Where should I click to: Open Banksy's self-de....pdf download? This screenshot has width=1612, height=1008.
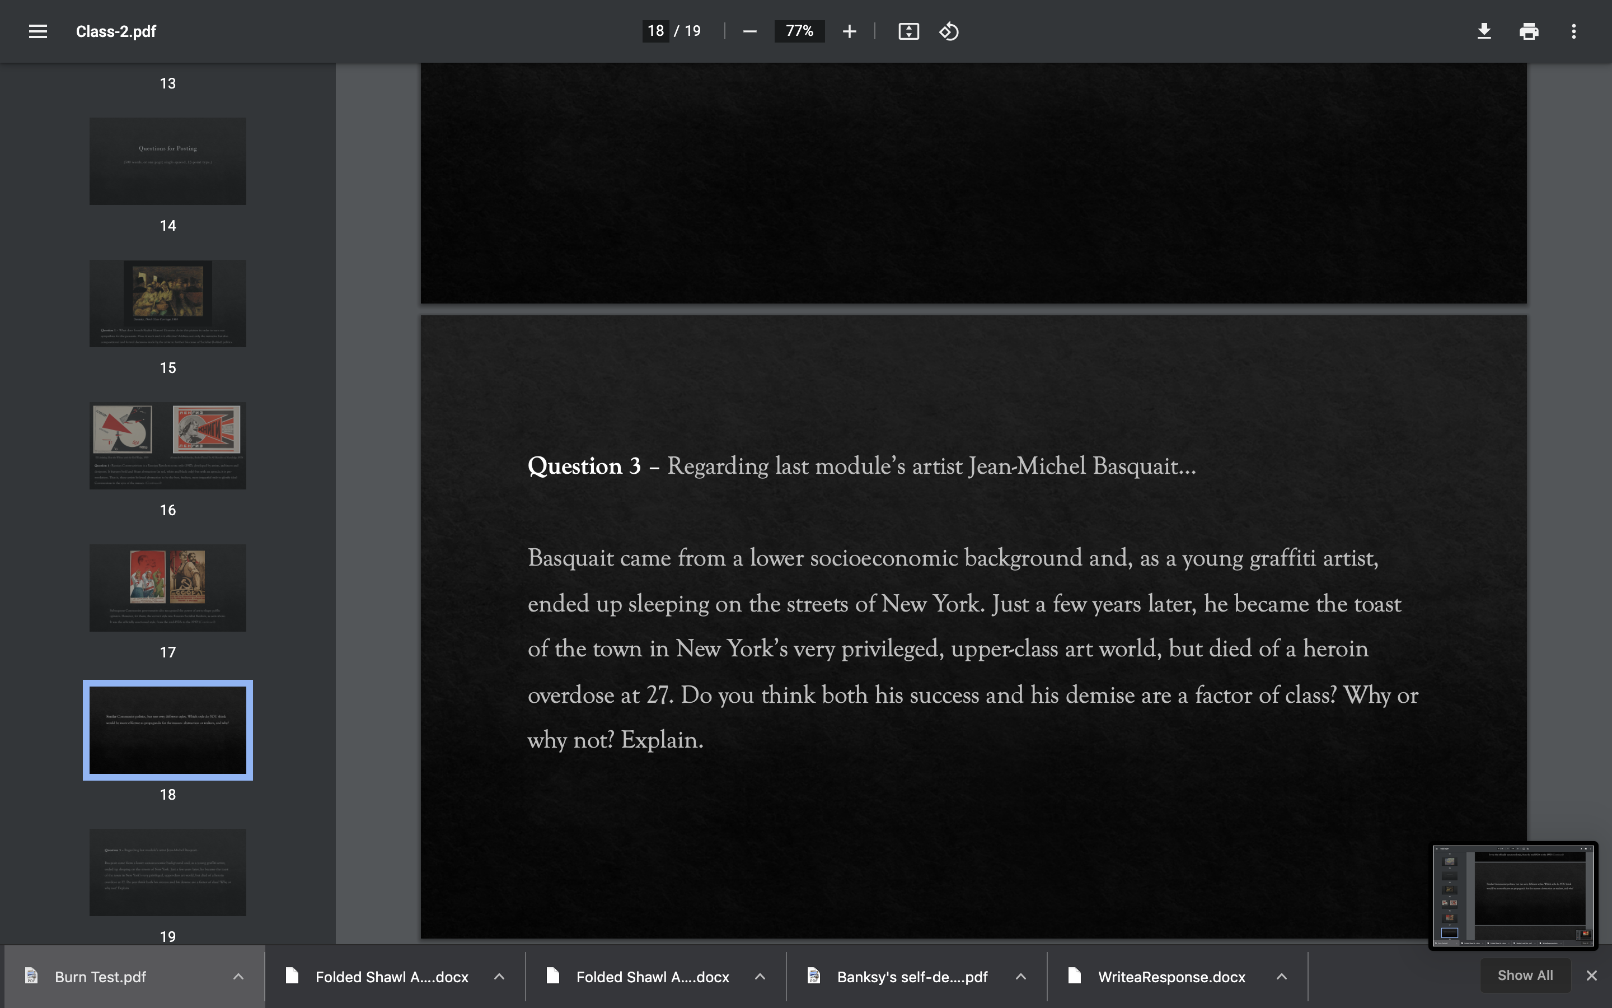[912, 977]
